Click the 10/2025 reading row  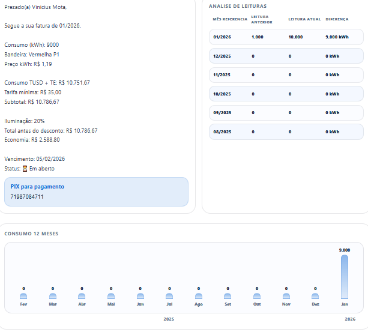(286, 94)
